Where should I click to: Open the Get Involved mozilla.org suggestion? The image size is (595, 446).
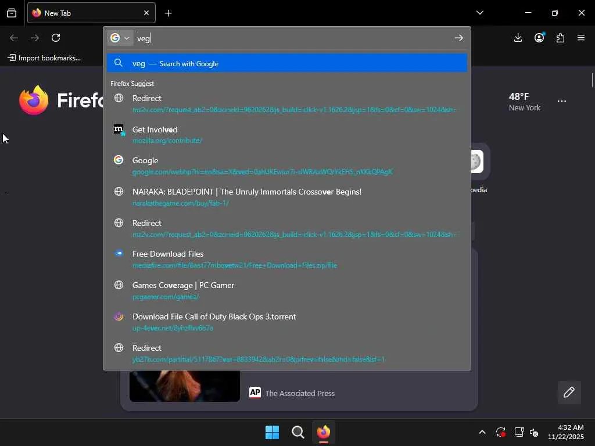point(287,135)
